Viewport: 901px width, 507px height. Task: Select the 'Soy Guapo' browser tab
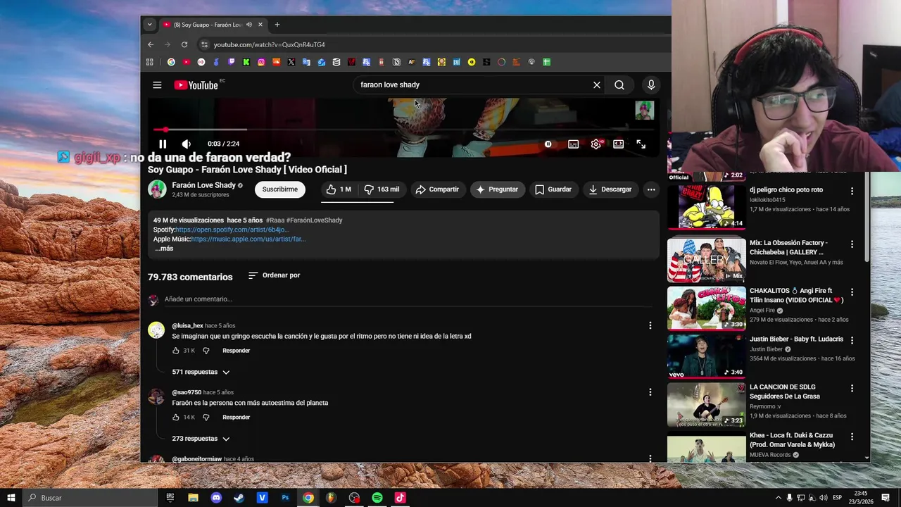tap(213, 25)
